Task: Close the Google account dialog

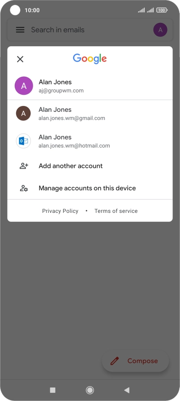Action: pos(20,59)
